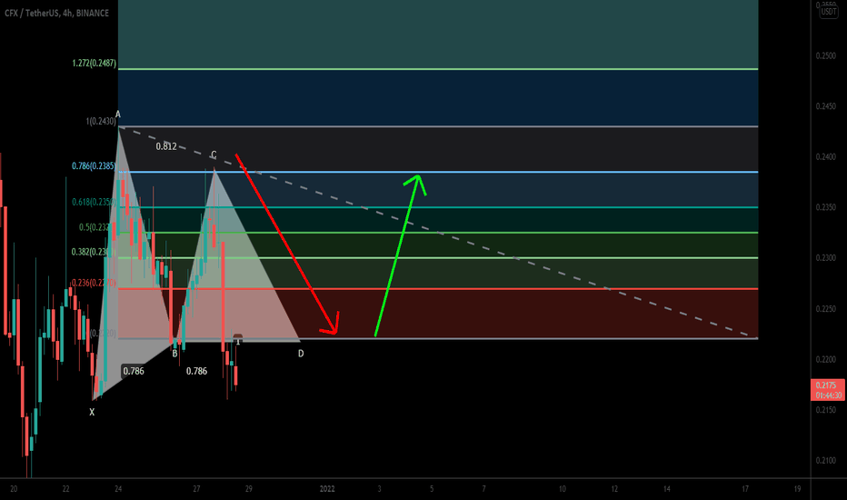
Task: Click the 2022 year label on time axis
Action: [x=327, y=489]
